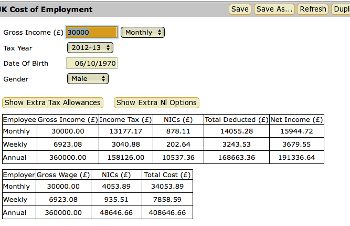Focus the Gross Income input field
The height and width of the screenshot is (226, 350).
pyautogui.click(x=91, y=32)
